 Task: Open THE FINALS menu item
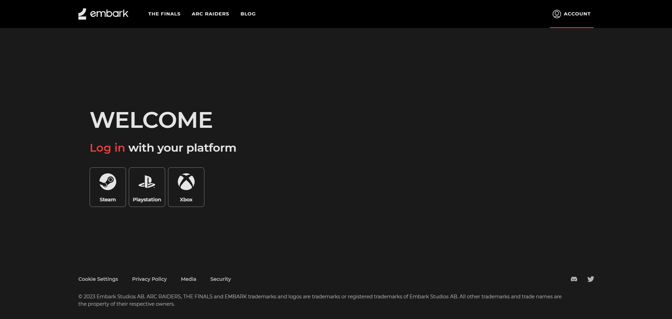tap(164, 14)
